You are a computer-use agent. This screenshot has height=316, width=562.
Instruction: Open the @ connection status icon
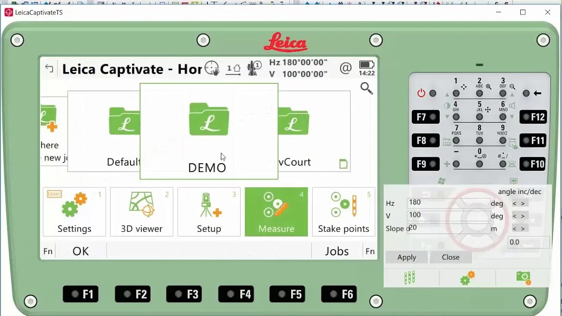[346, 68]
